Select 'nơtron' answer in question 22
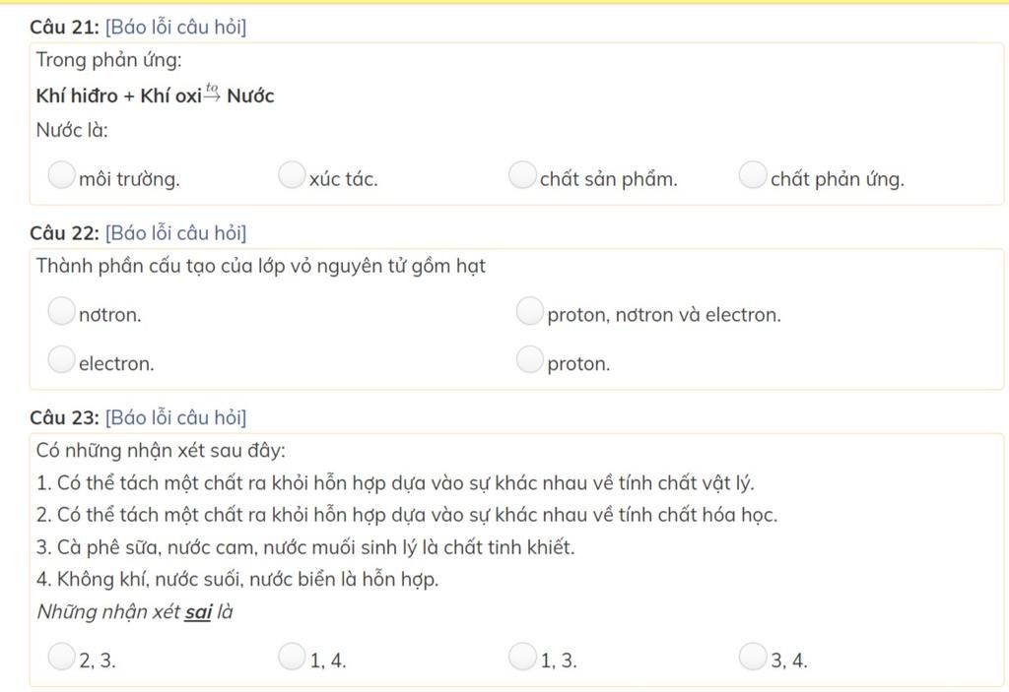 [x=61, y=311]
